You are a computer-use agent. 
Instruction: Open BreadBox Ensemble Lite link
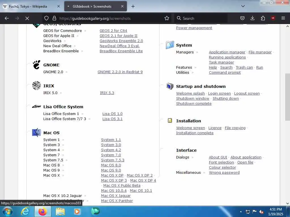point(121,51)
